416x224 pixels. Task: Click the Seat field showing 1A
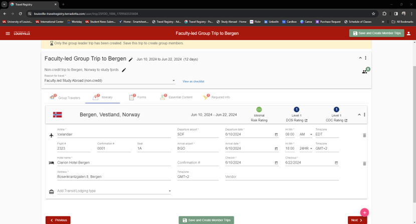(x=154, y=149)
